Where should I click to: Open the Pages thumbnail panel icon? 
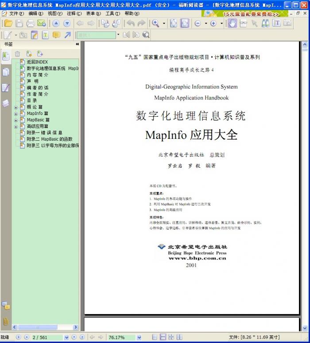click(6, 72)
